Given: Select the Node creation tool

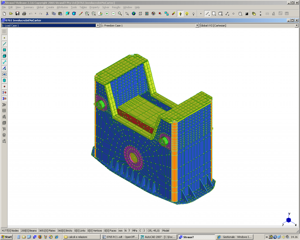Looking at the screenshot, I should pyautogui.click(x=4, y=38).
